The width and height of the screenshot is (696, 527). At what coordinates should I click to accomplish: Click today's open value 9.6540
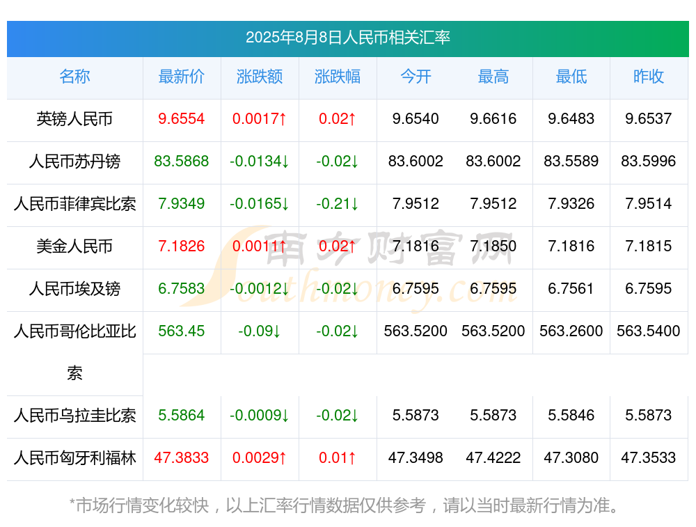click(x=416, y=118)
